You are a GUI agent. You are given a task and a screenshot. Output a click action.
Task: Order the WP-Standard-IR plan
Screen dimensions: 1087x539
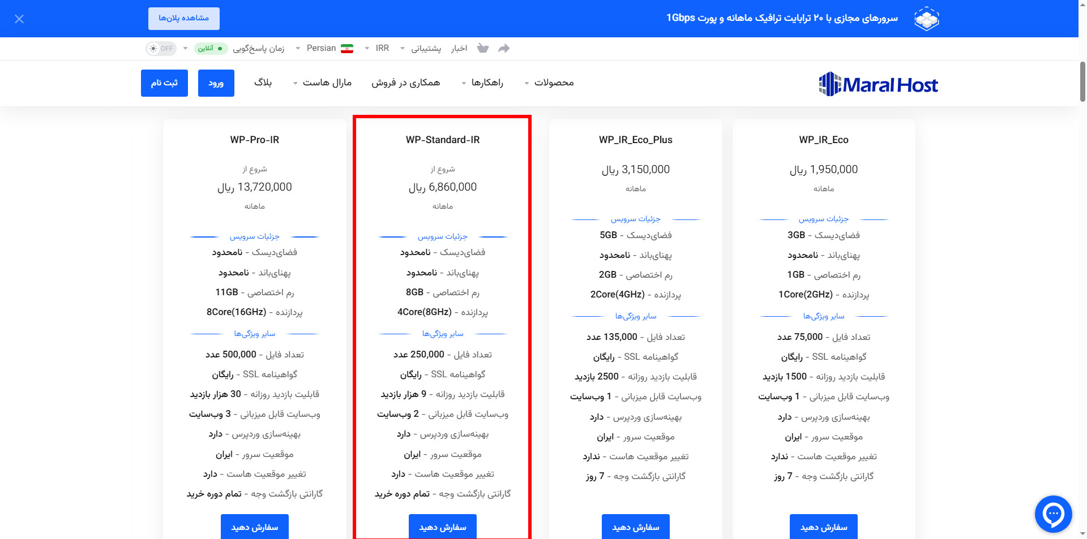442,527
